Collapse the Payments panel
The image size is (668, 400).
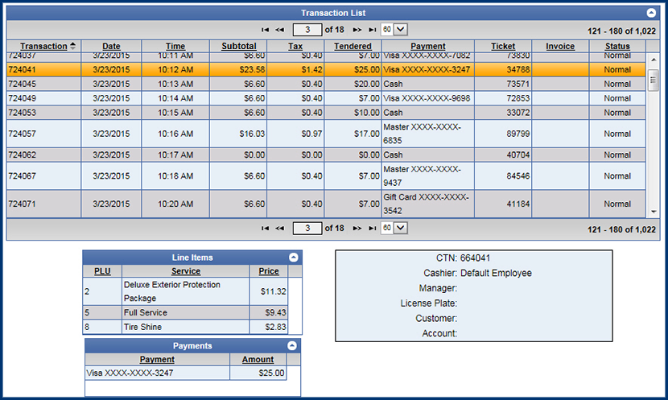pos(293,346)
